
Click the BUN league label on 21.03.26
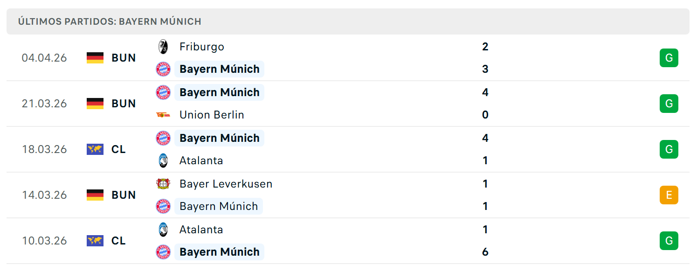point(124,104)
